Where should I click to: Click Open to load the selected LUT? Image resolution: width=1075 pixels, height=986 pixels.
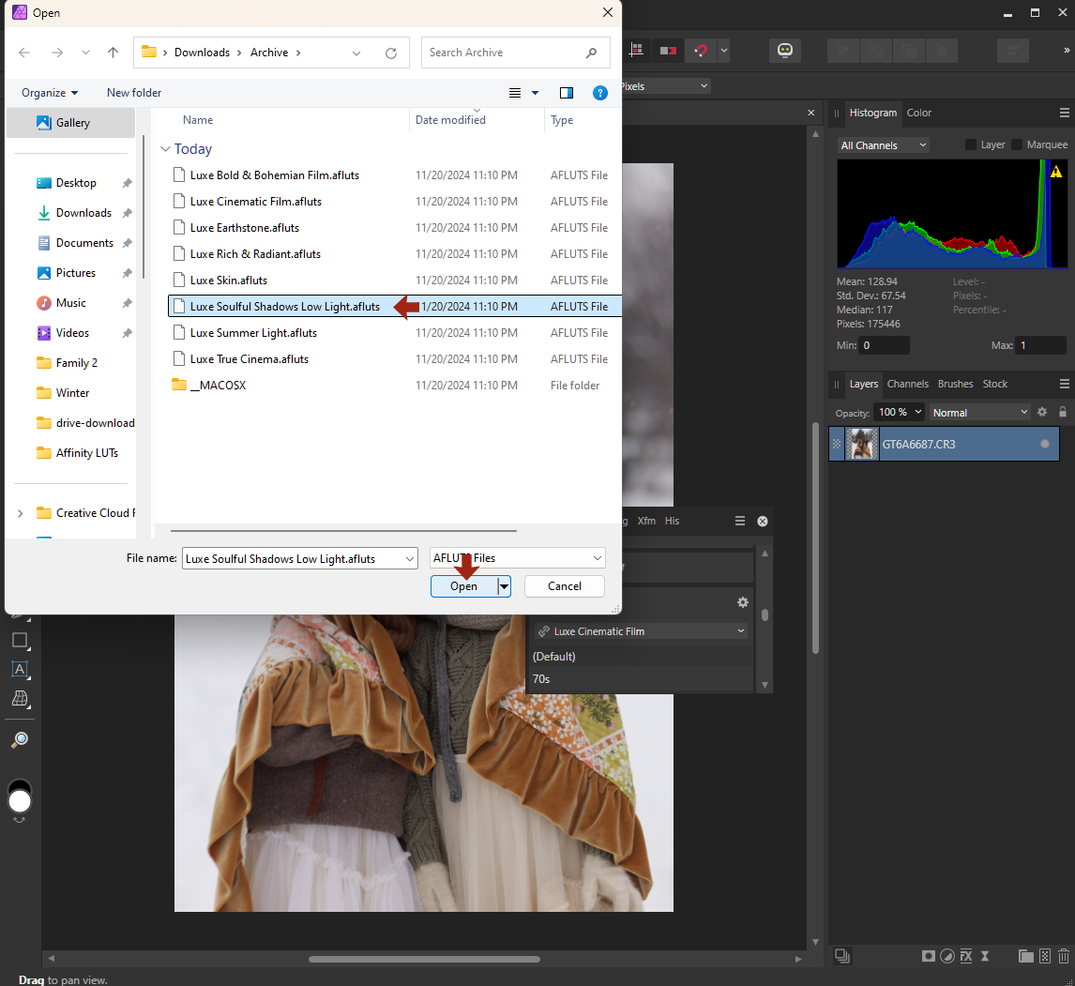click(x=462, y=585)
